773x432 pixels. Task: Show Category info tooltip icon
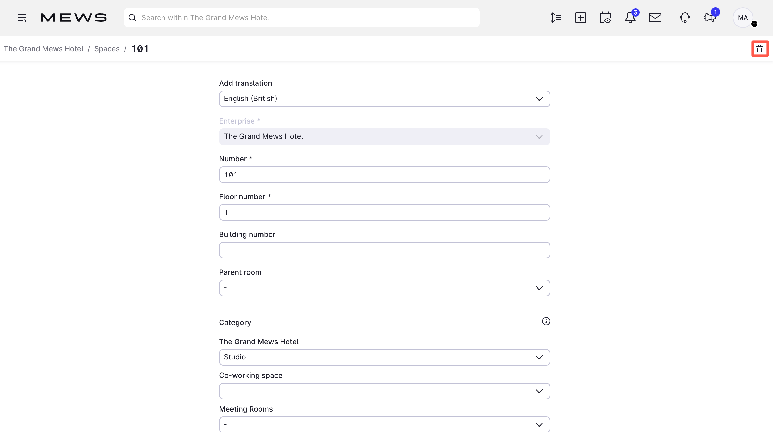(x=546, y=321)
